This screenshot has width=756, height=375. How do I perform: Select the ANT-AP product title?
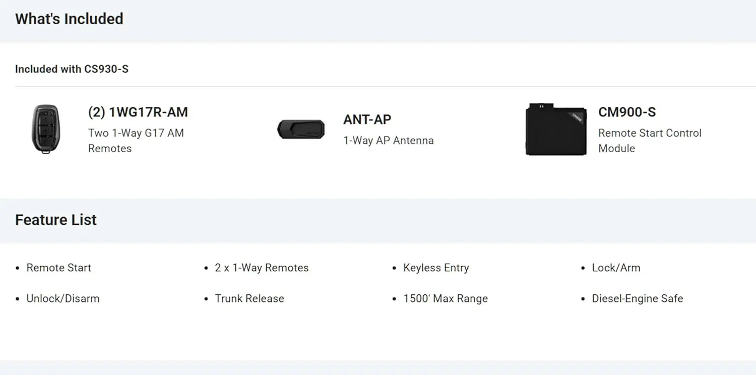pos(367,119)
